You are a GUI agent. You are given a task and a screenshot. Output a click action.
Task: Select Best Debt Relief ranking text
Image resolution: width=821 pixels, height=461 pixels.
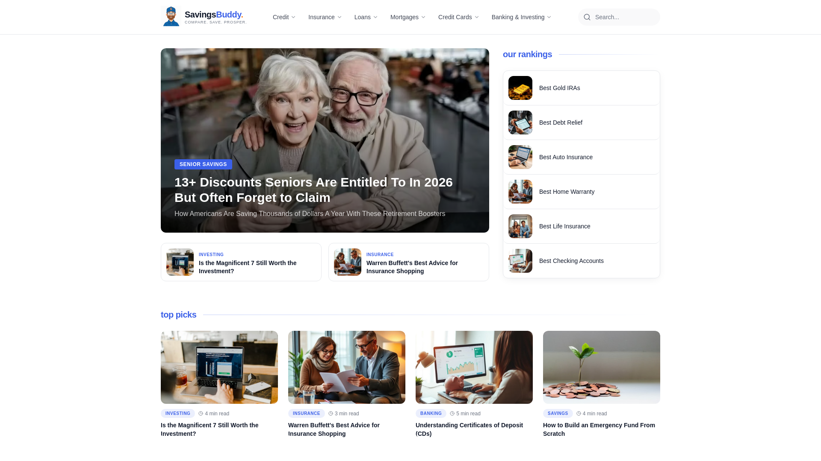tap(561, 123)
